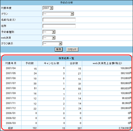Viewport: 133px width, 131px height.
Task: Click the 合計数 column header
Action: [x=74, y=63]
